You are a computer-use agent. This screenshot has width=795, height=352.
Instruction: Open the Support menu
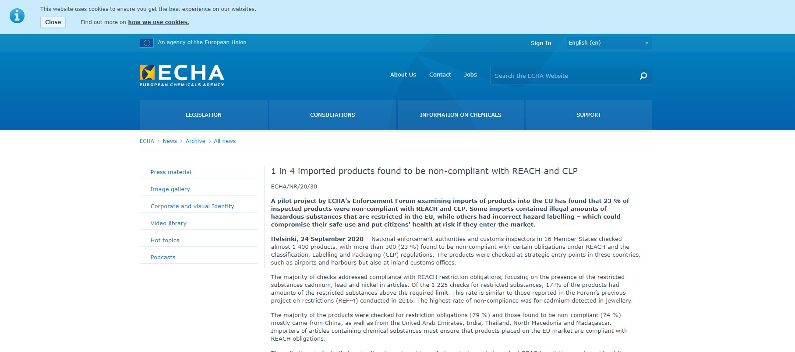tap(588, 115)
